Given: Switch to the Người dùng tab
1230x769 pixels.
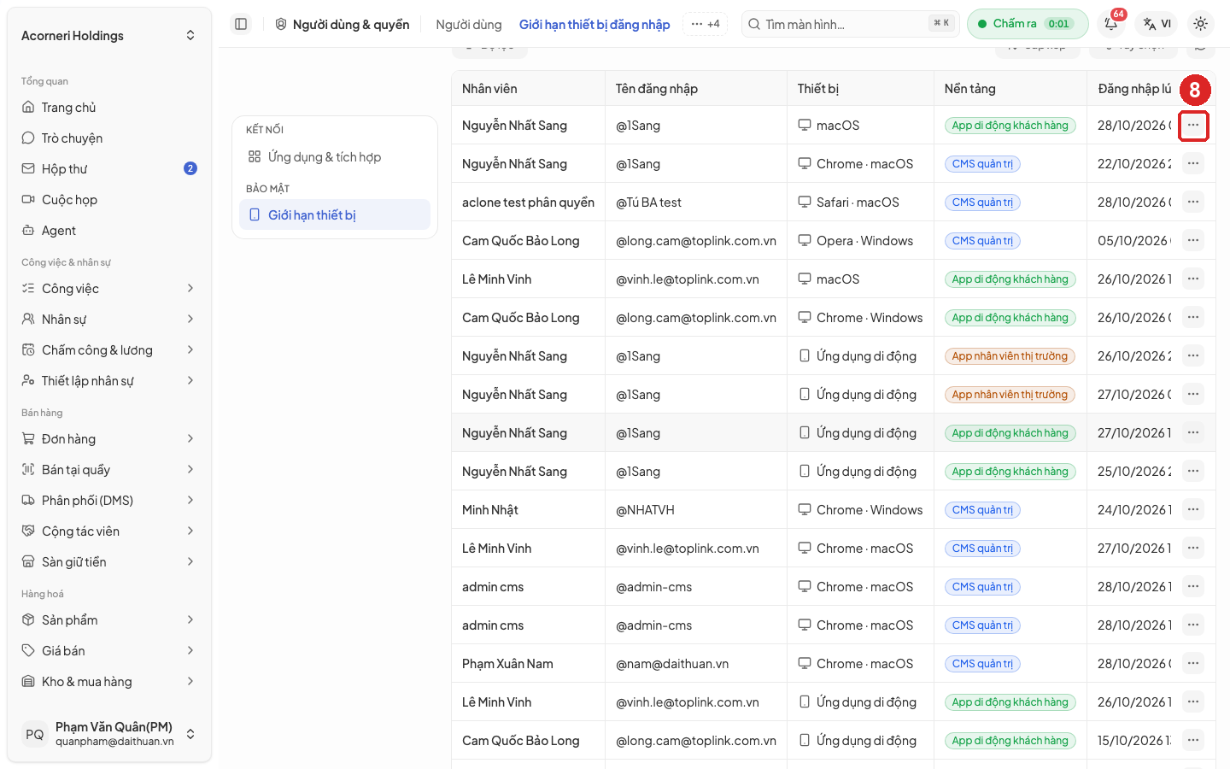Looking at the screenshot, I should point(469,25).
